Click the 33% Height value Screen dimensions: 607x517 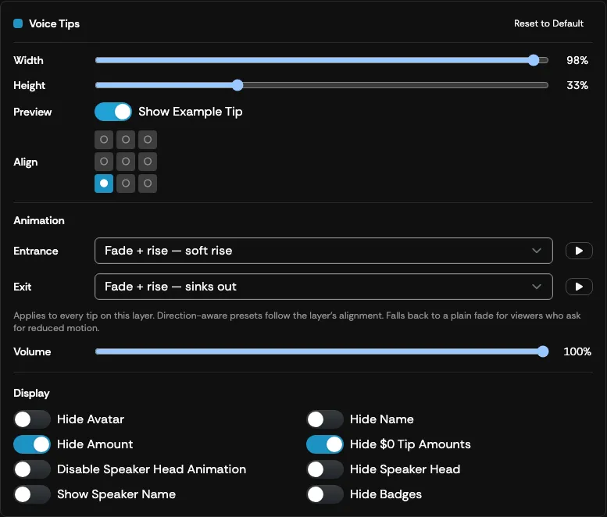pos(577,85)
